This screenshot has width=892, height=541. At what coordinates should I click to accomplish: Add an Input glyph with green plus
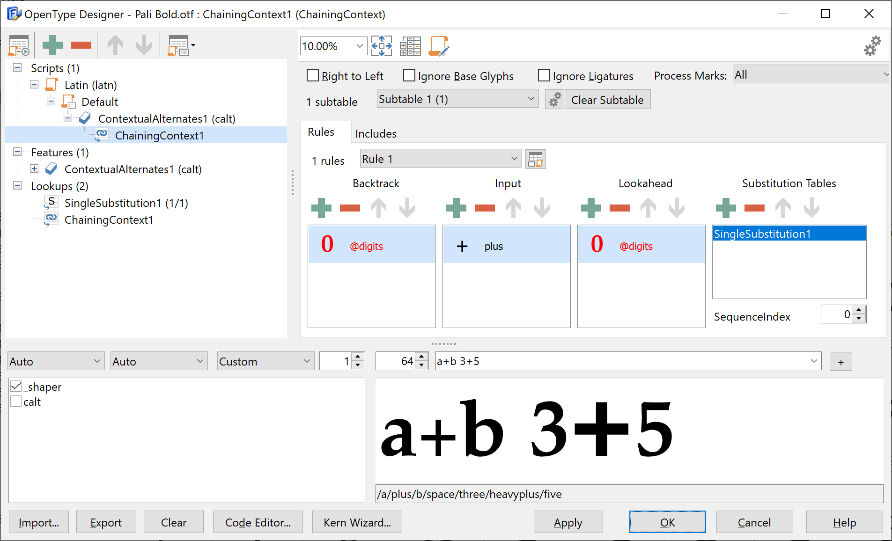click(x=456, y=208)
